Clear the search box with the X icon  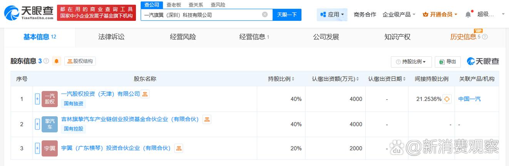[265, 15]
